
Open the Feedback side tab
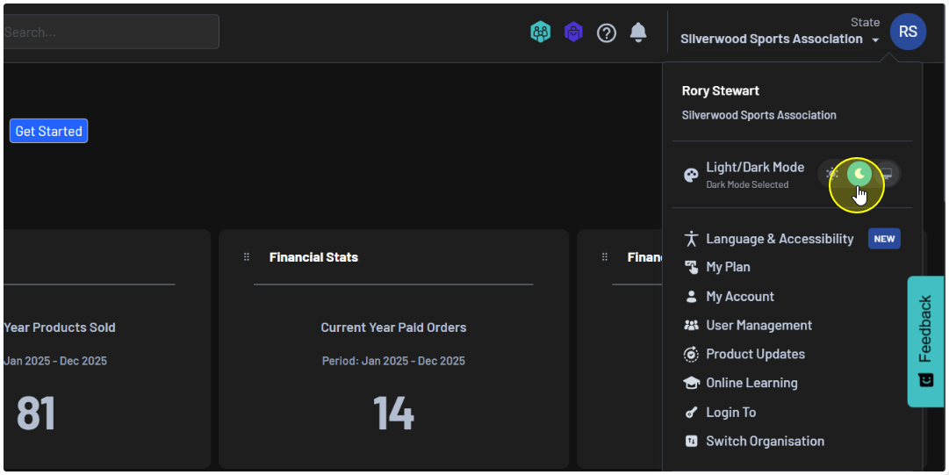(925, 342)
